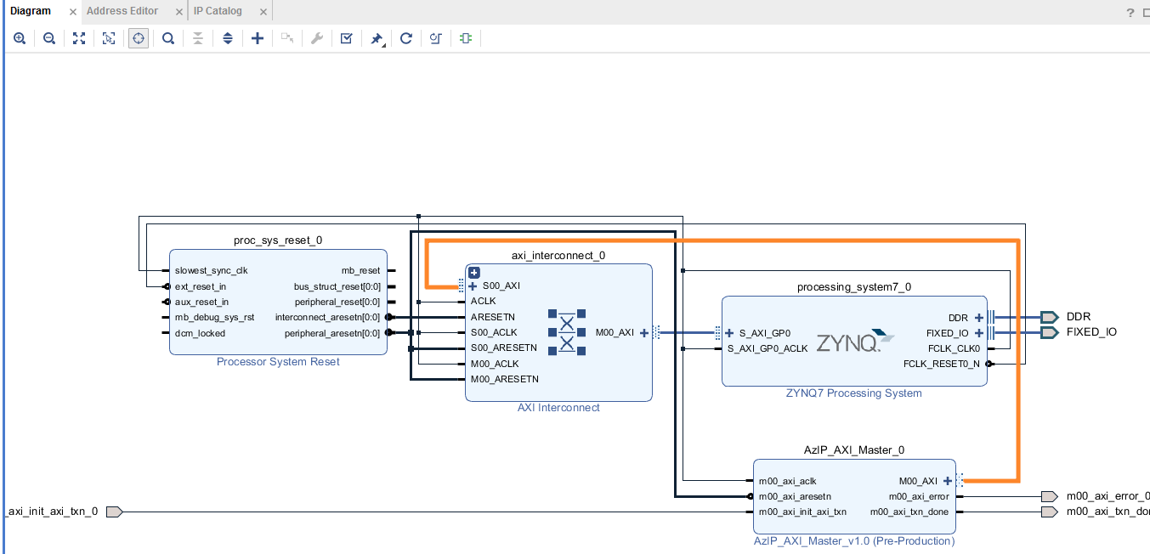Viewport: 1150px width, 554px height.
Task: Click the Zoom Out toolbar icon
Action: (x=49, y=38)
